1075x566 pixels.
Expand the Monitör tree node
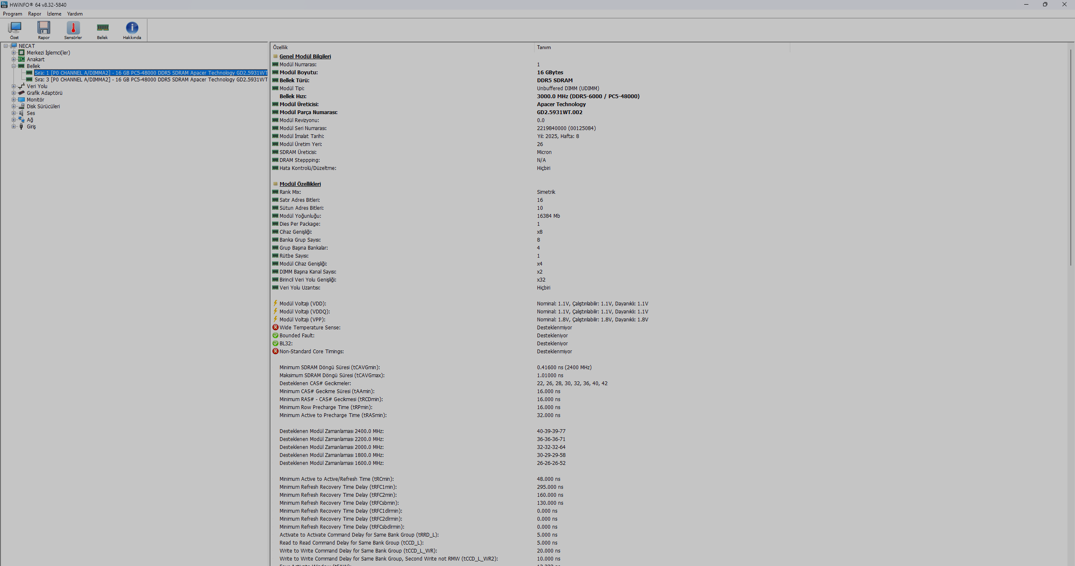pos(13,99)
